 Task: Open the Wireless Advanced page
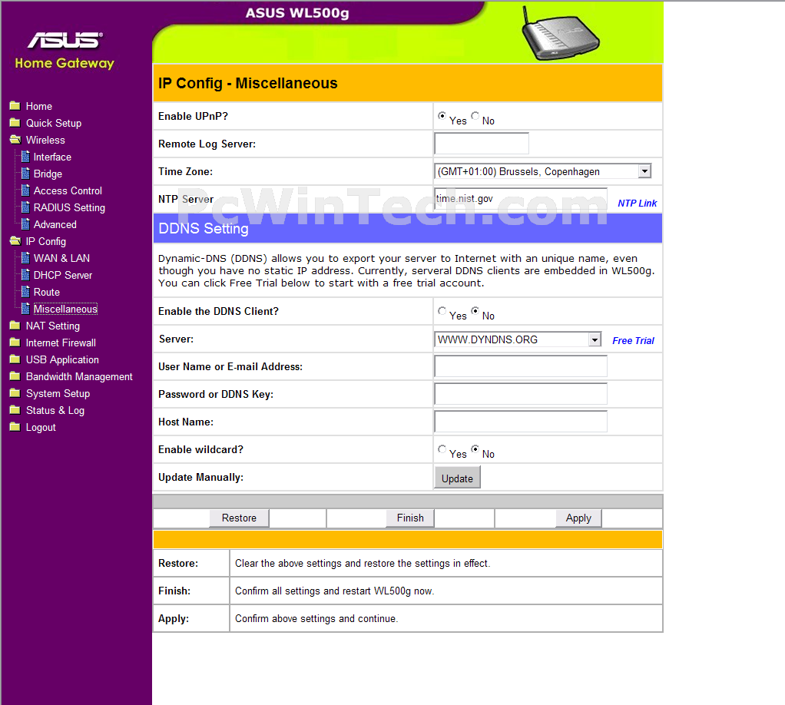click(55, 225)
